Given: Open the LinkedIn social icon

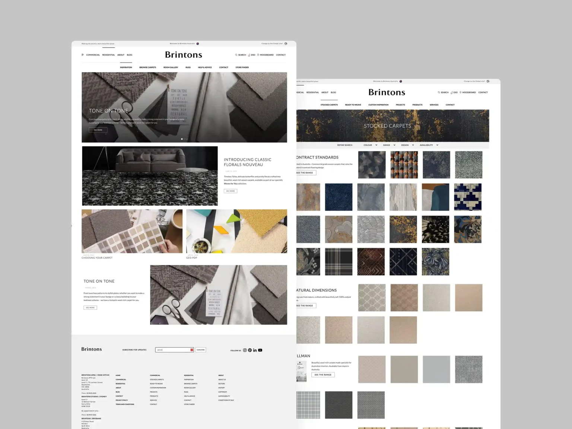Looking at the screenshot, I should (255, 350).
